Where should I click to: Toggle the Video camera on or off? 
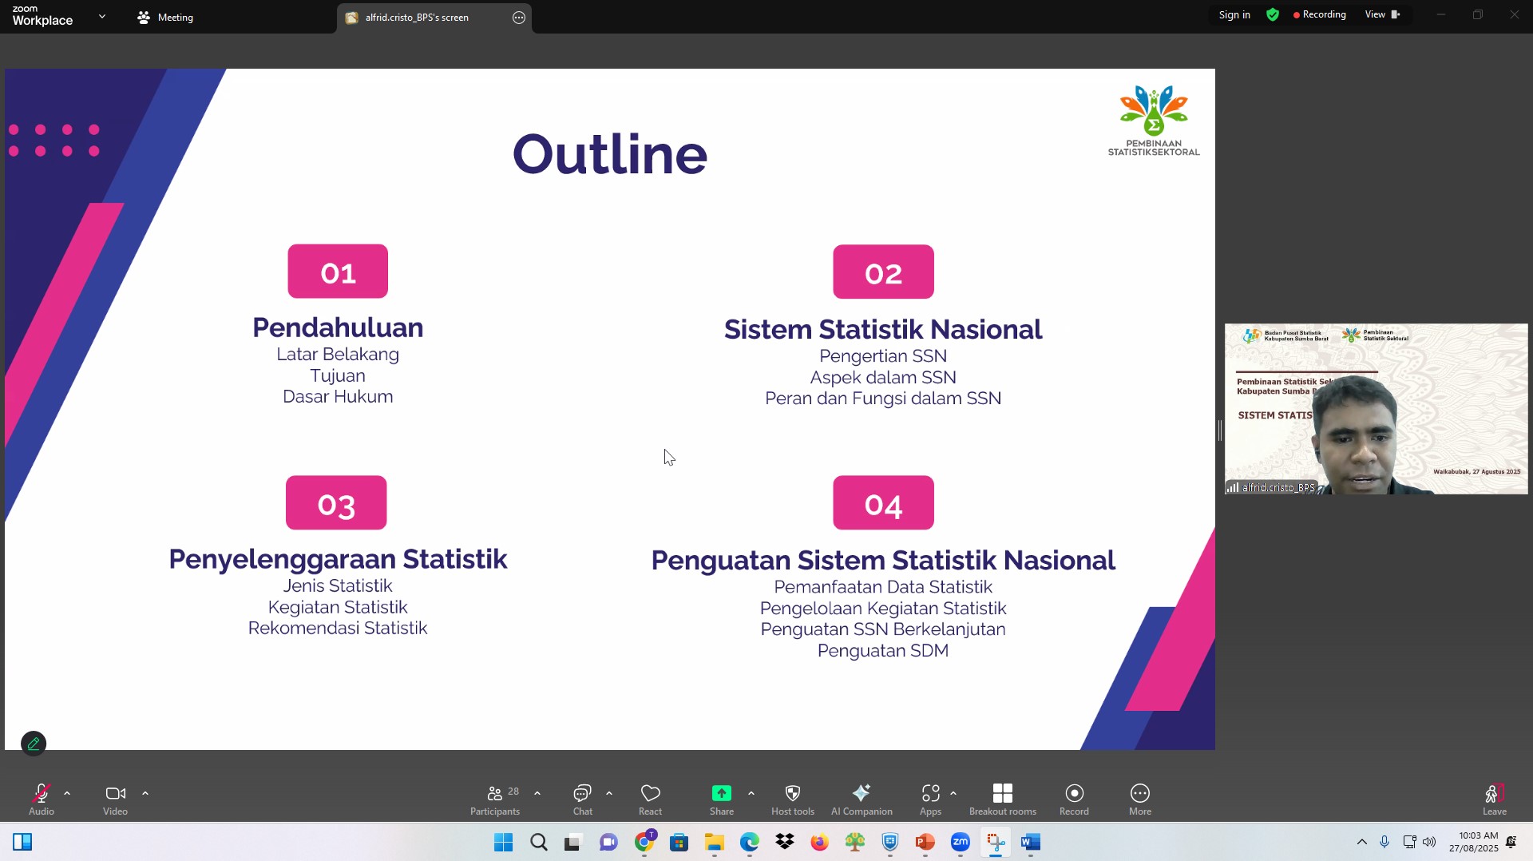tap(115, 799)
